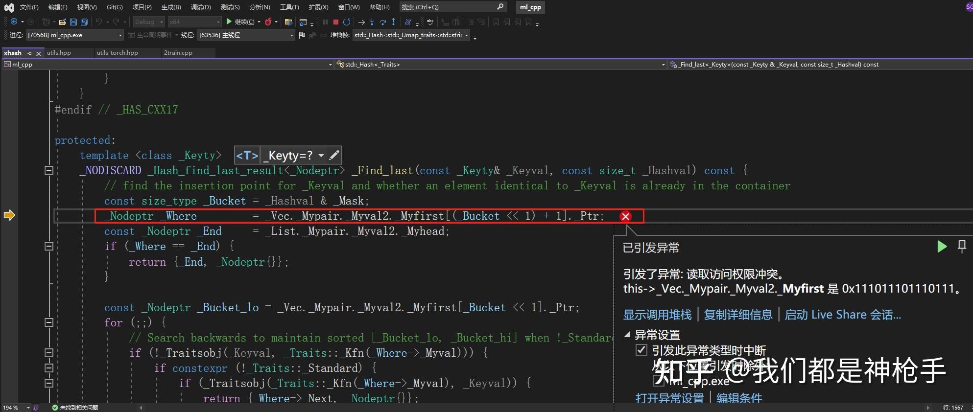Click the <T> template bar icon
This screenshot has width=973, height=412.
(x=247, y=155)
